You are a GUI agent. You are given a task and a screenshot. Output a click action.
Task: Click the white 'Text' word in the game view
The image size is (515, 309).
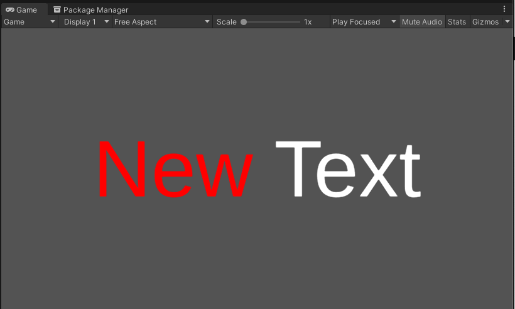[348, 169]
